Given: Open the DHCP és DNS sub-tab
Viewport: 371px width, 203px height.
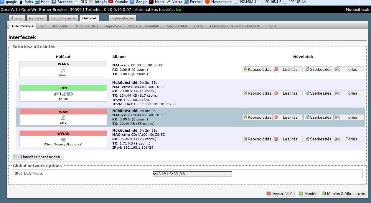Looking at the screenshot, I should tap(86, 26).
